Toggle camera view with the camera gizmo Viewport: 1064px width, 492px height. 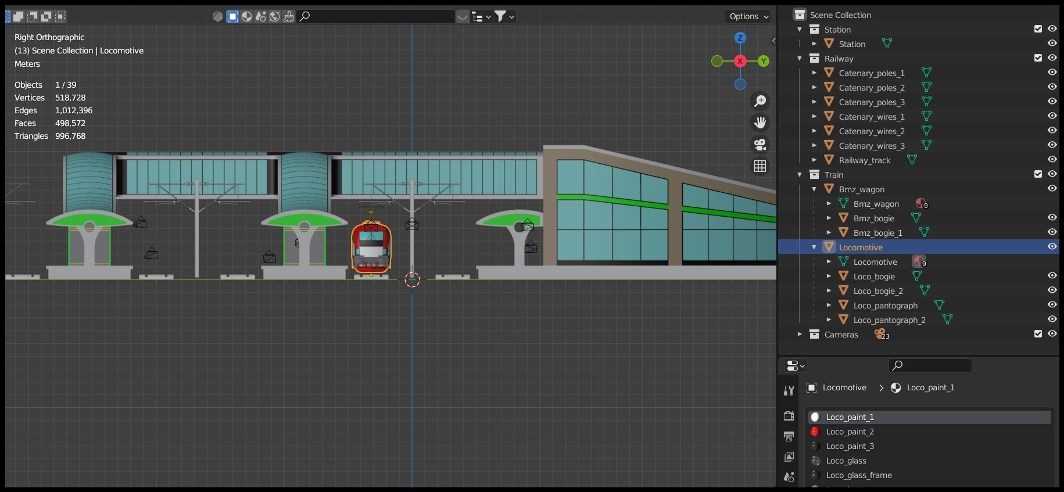pyautogui.click(x=760, y=144)
